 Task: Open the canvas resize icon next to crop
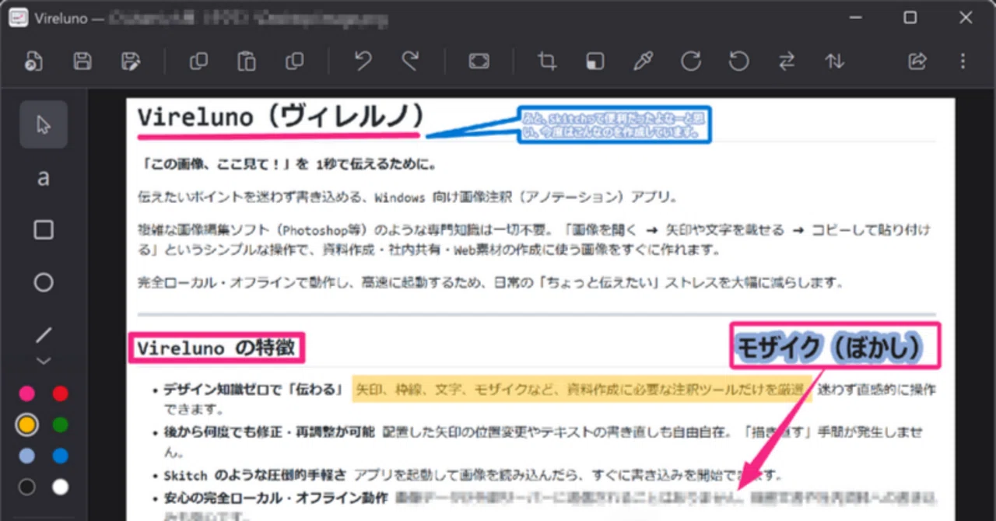click(594, 61)
